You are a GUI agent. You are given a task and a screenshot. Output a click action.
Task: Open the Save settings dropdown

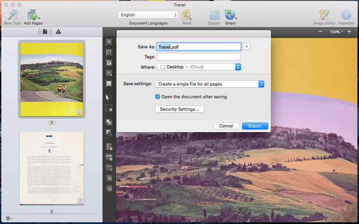coord(210,84)
